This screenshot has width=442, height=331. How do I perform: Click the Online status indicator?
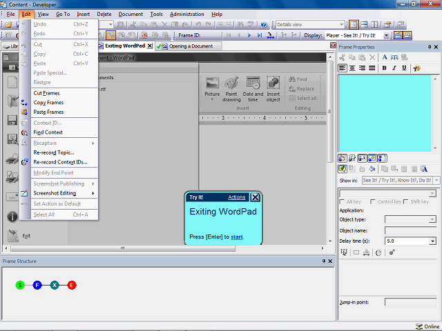427,326
